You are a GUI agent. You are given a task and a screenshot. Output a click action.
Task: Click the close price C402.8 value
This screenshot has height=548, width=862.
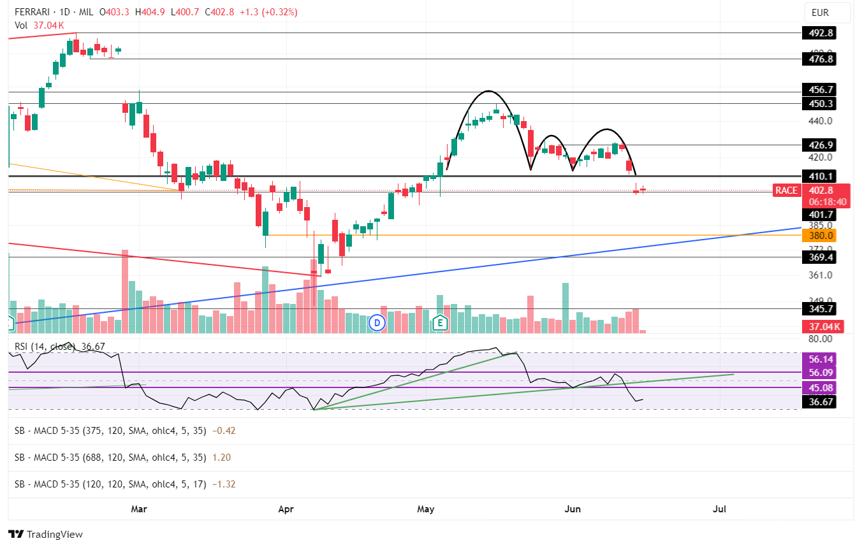[x=219, y=12]
